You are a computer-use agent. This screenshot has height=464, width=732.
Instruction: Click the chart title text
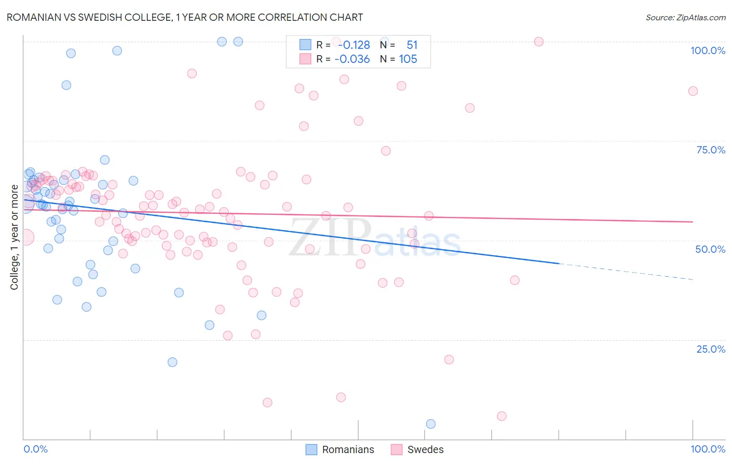[185, 17]
